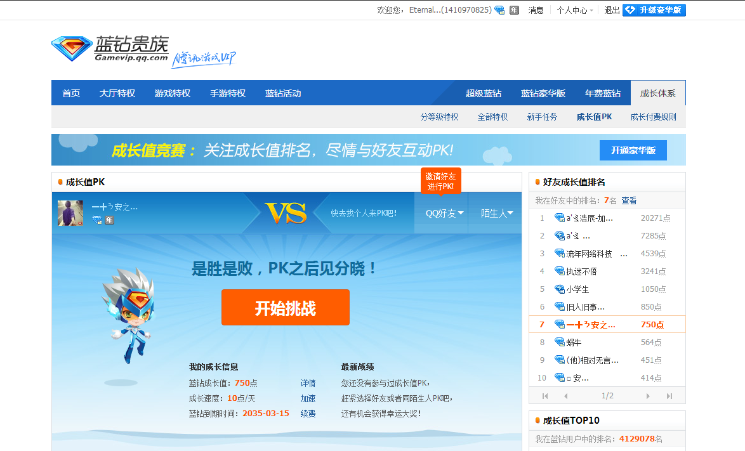This screenshot has height=451, width=745.
Task: Select friend 流年网络科技 in the ranking
Action: pyautogui.click(x=589, y=254)
